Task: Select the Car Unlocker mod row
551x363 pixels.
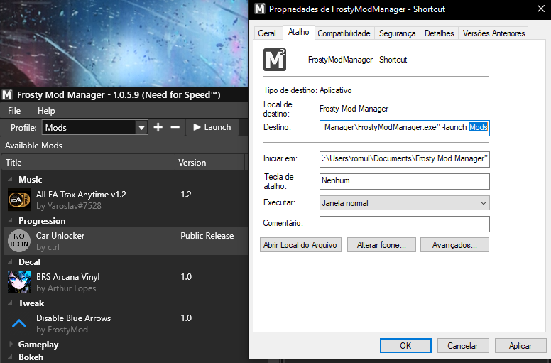Action: 125,241
